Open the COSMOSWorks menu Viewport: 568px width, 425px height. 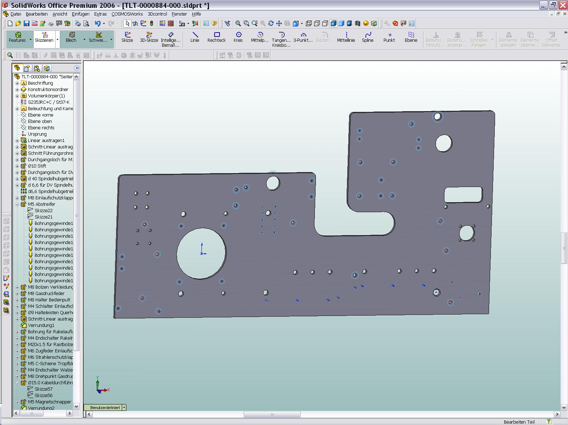[127, 14]
